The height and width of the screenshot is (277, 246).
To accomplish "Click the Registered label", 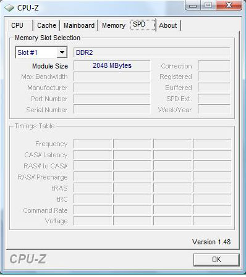I will click(x=176, y=76).
